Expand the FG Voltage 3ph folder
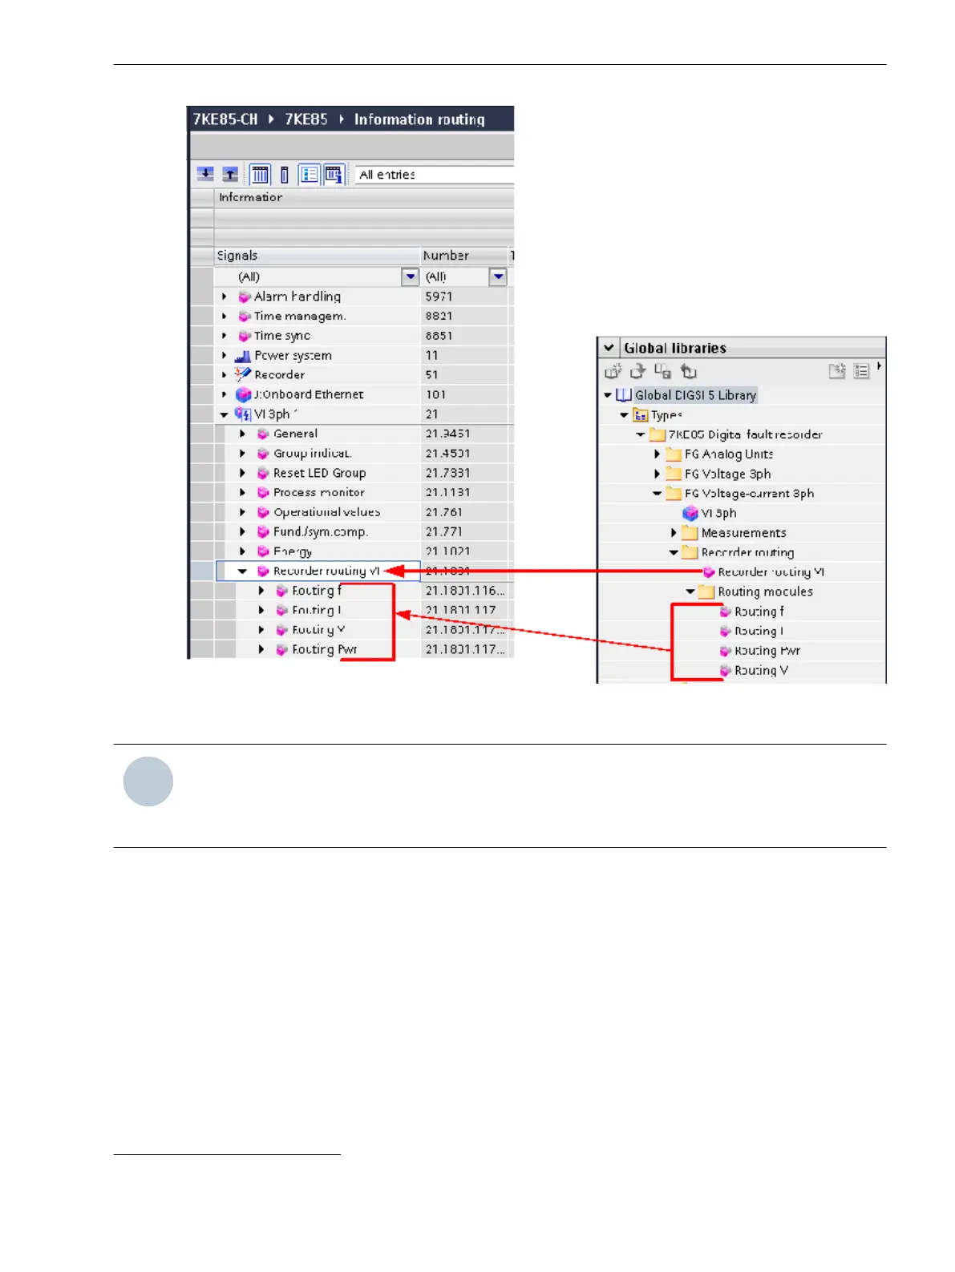This screenshot has height=1272, width=955. pyautogui.click(x=658, y=474)
